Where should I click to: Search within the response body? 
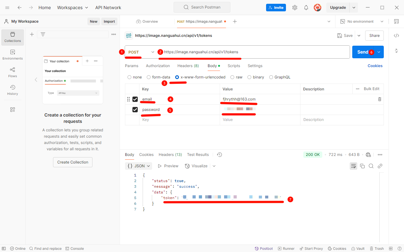371,166
